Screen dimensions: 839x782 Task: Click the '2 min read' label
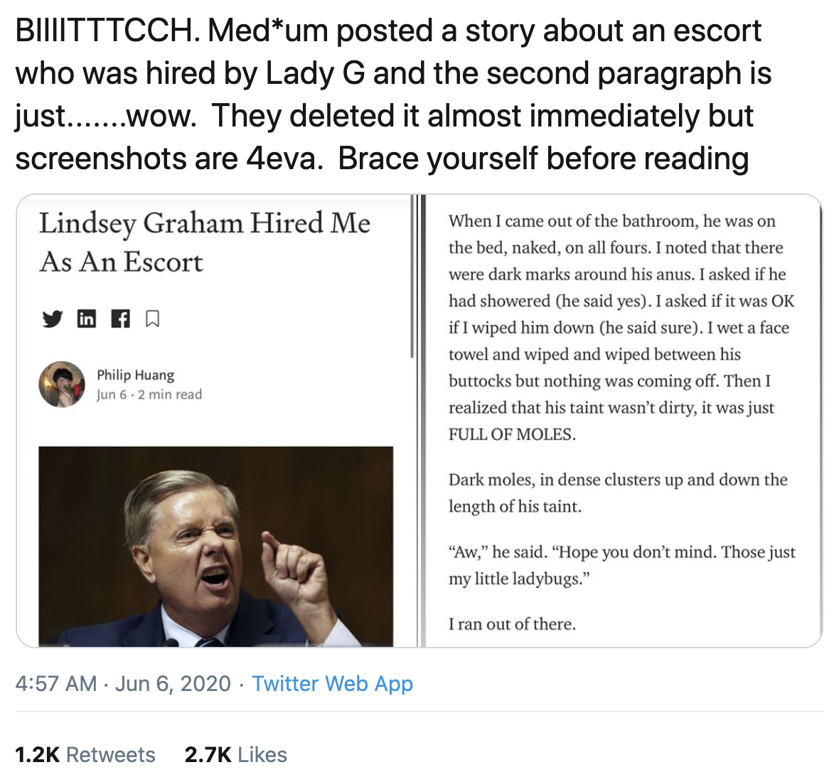pos(174,395)
